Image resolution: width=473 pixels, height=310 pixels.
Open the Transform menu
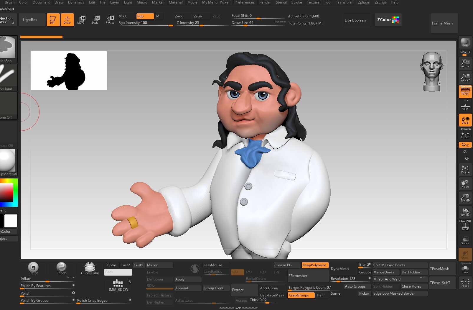[x=345, y=2]
